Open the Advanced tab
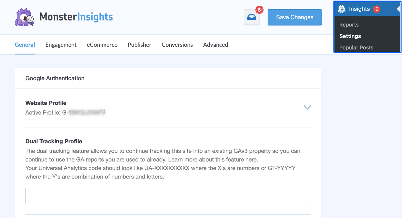Screen dimensions: 402x218 pyautogui.click(x=216, y=45)
